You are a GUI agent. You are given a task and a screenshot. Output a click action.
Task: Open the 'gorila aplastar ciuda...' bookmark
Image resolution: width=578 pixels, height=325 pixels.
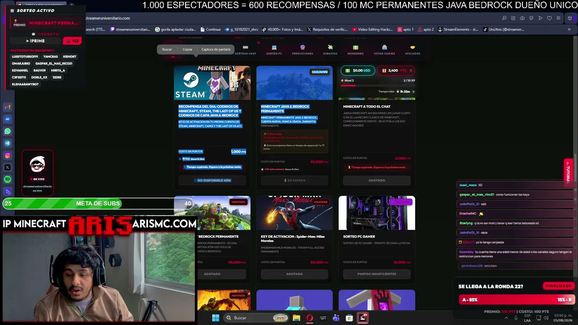pyautogui.click(x=175, y=29)
